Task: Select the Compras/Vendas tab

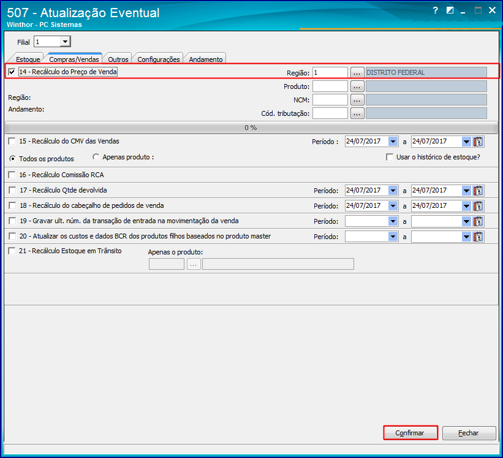Action: click(74, 59)
